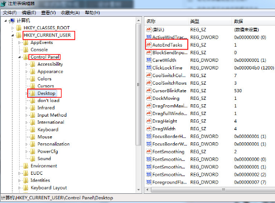Click tree pane scroll down arrow
The width and height of the screenshot is (275, 203).
click(x=139, y=190)
